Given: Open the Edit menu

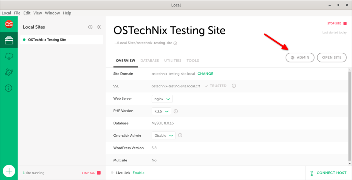Looking at the screenshot, I should pyautogui.click(x=27, y=13).
